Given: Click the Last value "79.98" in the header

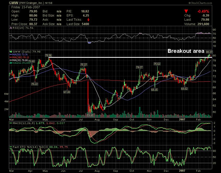Looking at the screenshot, I should 205,19.
